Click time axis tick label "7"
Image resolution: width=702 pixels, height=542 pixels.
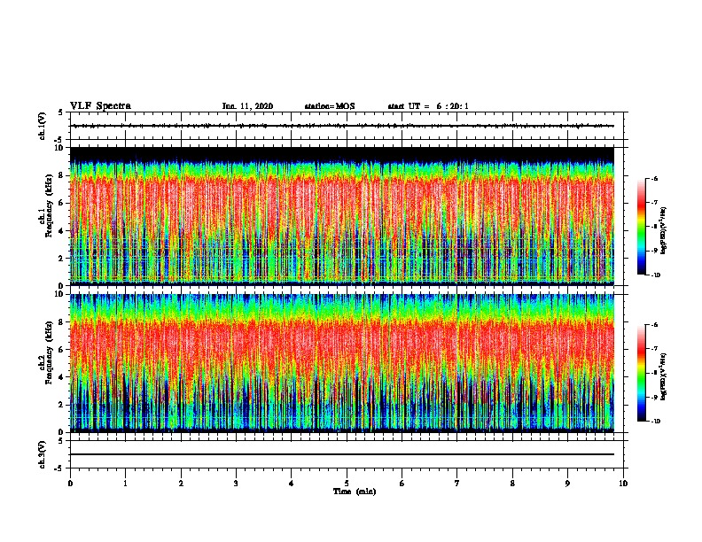[457, 484]
